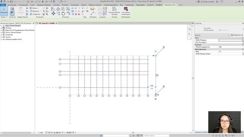Switch to the ModPlus ribbon tab

point(159,5)
